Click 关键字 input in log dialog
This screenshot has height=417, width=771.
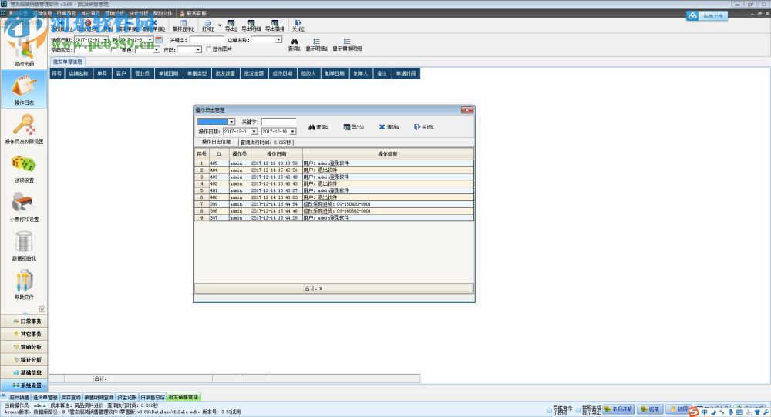point(278,122)
